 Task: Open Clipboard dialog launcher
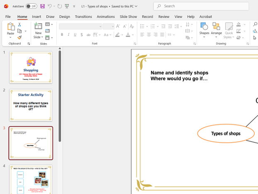[29, 44]
